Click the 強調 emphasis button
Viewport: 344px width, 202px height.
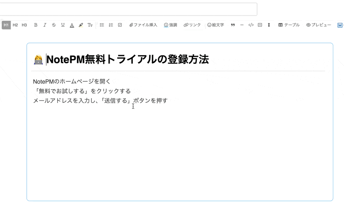(170, 25)
